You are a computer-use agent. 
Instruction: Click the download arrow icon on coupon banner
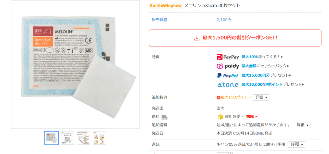tap(197, 38)
